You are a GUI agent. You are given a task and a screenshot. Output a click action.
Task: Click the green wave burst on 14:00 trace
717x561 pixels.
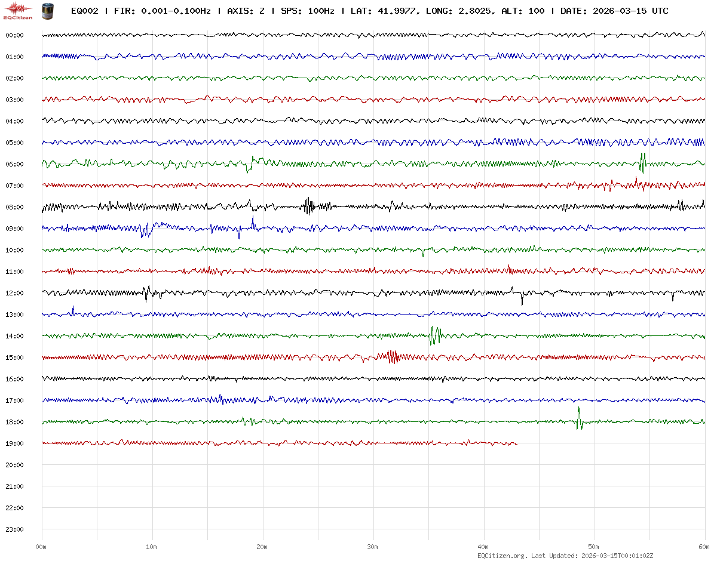(435, 335)
